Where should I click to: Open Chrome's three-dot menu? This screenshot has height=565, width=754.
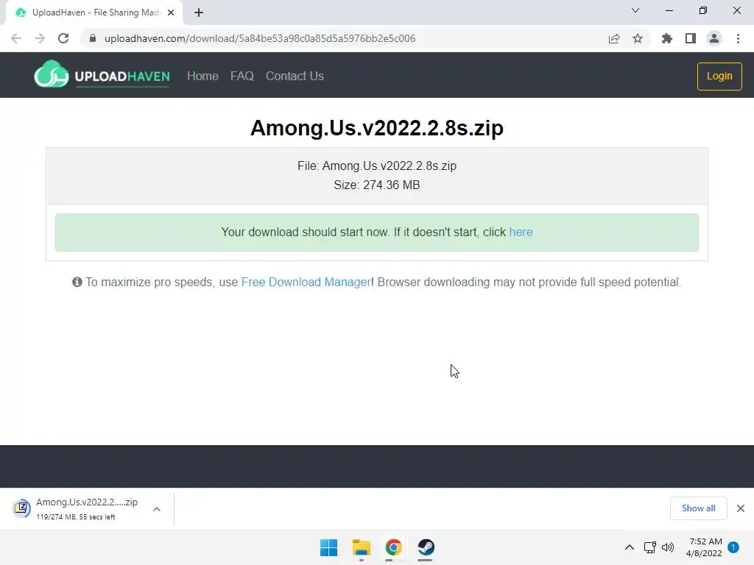[x=738, y=38]
